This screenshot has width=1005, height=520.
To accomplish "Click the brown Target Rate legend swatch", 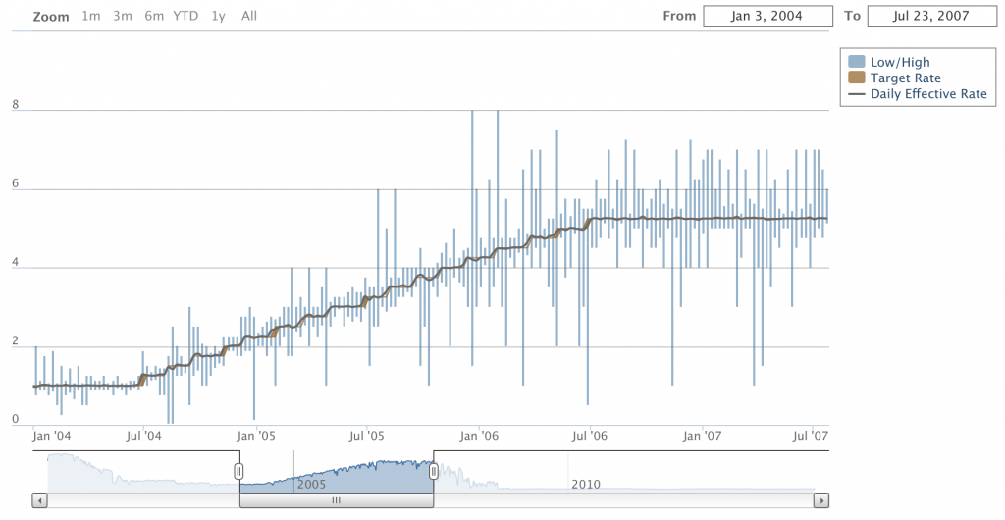I will [857, 78].
